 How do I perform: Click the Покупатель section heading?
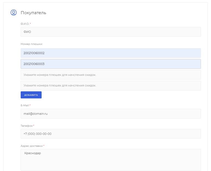pos(33,13)
